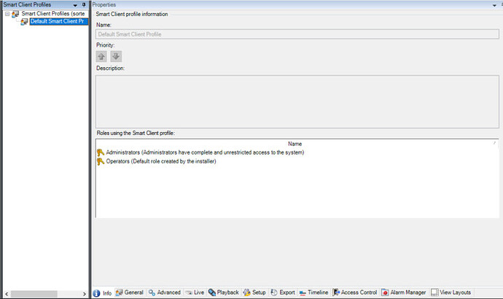Click the Setup tab icon
Image resolution: width=503 pixels, height=299 pixels.
(246, 292)
